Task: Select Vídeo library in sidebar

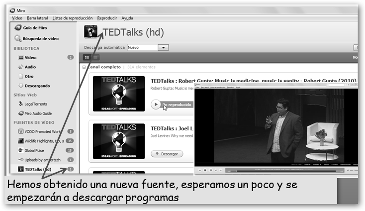Action: point(30,57)
